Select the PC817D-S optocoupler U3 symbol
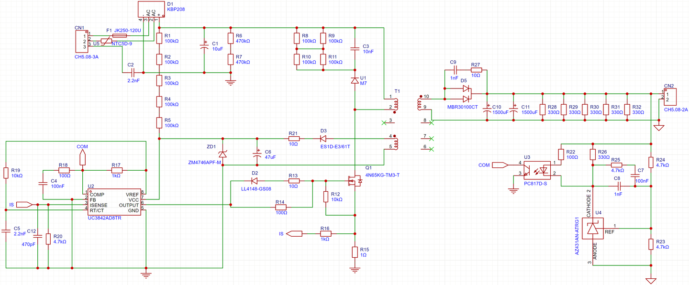 [537, 170]
